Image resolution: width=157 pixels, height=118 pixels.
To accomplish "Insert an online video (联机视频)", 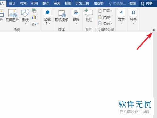I will click(62, 15).
